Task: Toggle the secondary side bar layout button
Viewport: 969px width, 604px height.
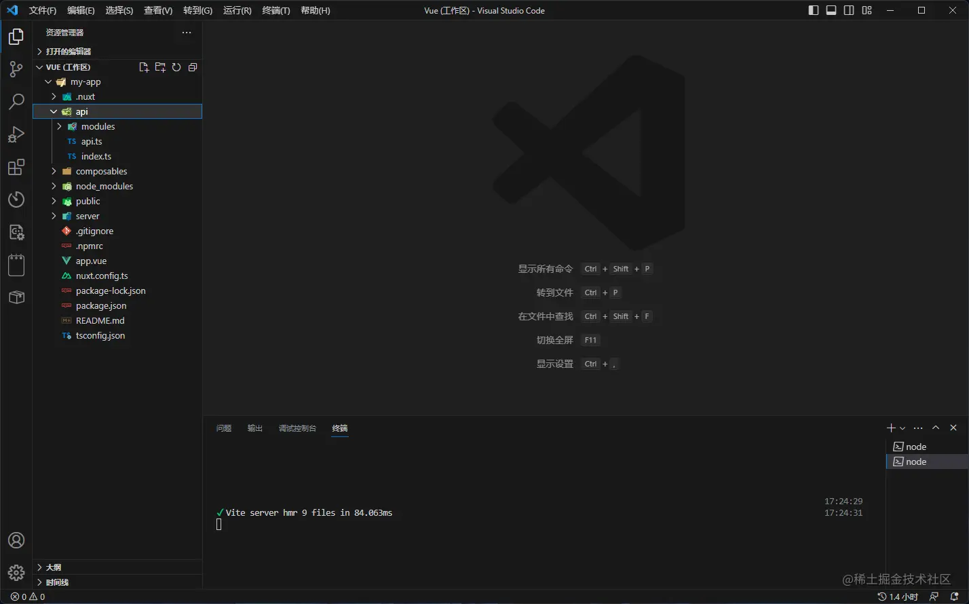Action: click(x=849, y=10)
